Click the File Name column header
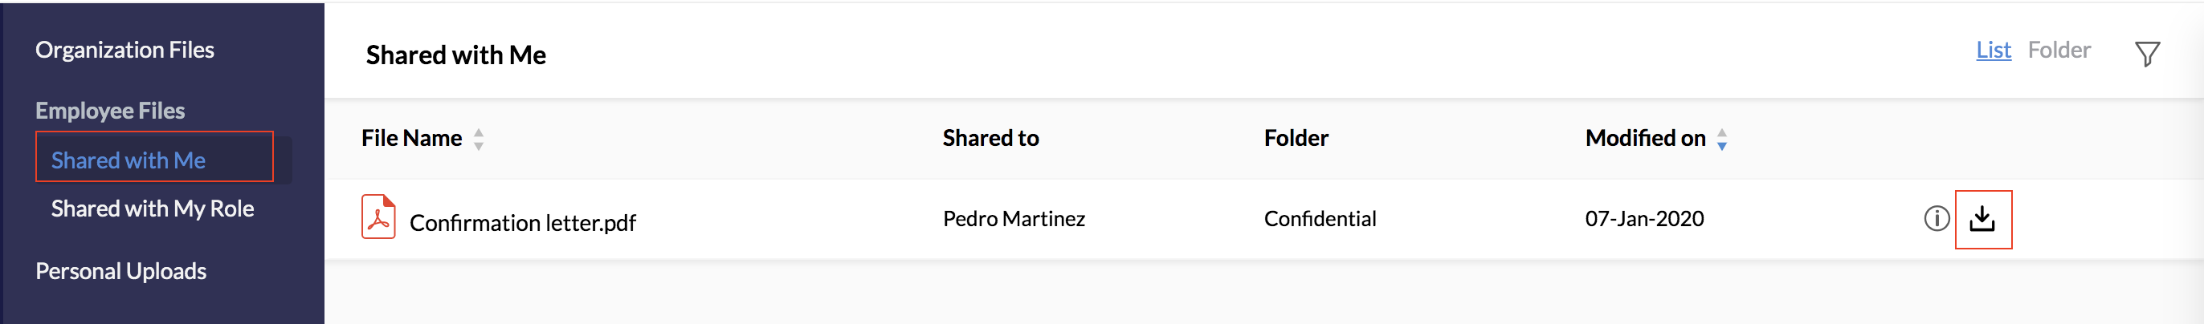Image resolution: width=2204 pixels, height=324 pixels. pyautogui.click(x=411, y=139)
